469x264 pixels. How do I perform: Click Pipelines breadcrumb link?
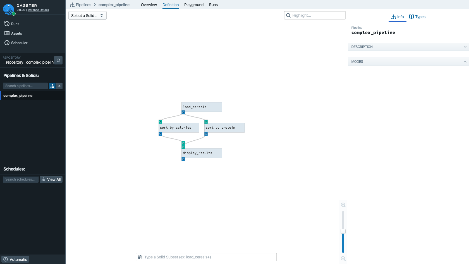tap(83, 5)
